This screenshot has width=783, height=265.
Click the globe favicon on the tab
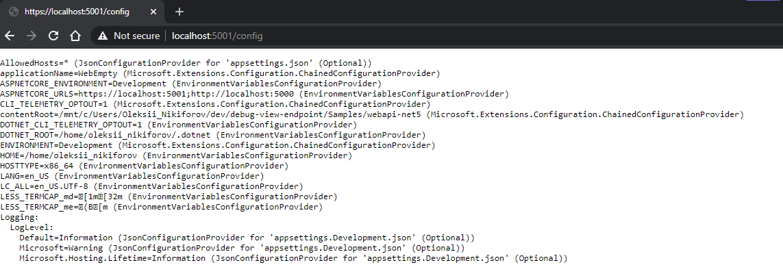coord(14,12)
